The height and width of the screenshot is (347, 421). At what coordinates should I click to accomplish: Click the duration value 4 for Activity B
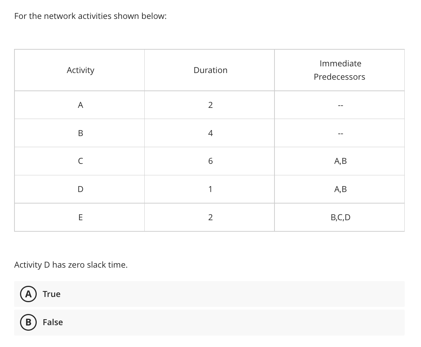[210, 133]
